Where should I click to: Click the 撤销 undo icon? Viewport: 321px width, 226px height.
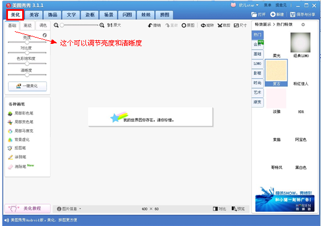(150, 26)
